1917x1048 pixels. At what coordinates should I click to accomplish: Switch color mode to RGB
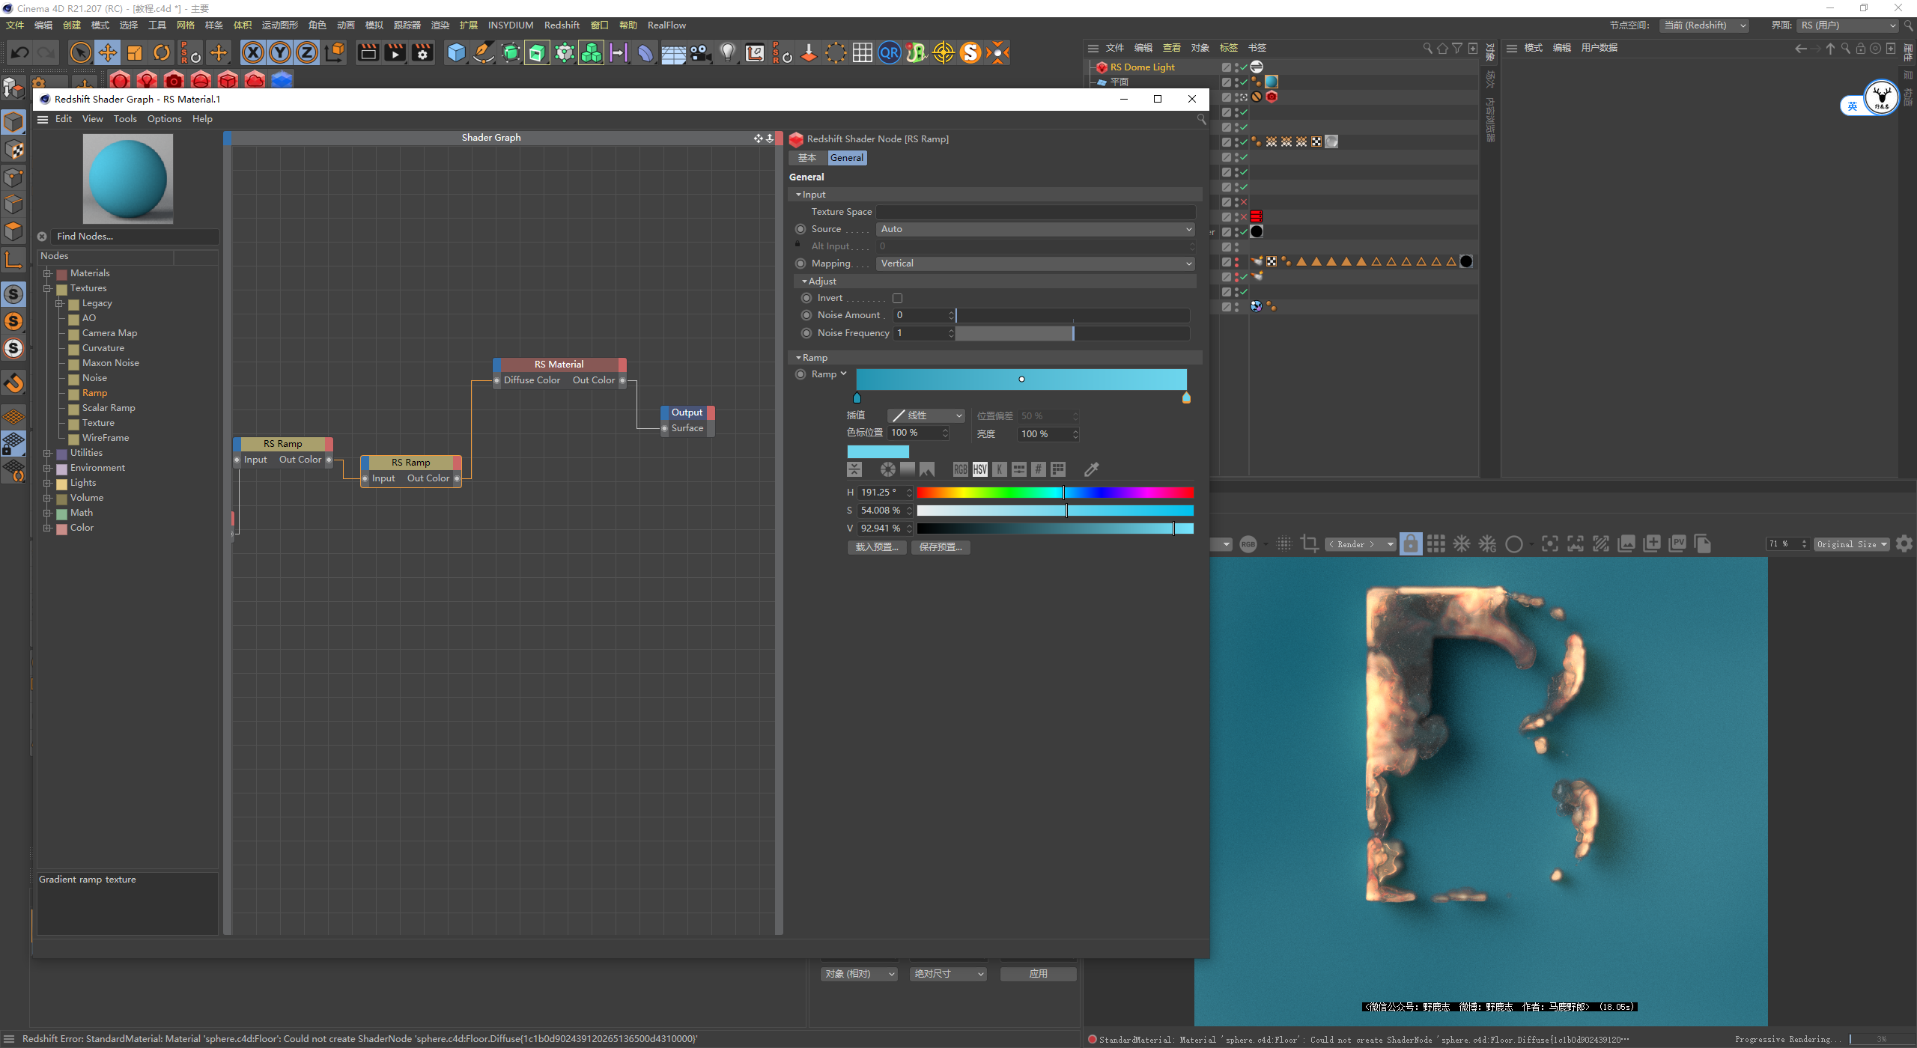(960, 469)
